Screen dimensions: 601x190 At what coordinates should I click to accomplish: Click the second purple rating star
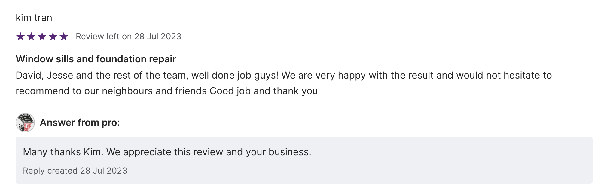[31, 37]
